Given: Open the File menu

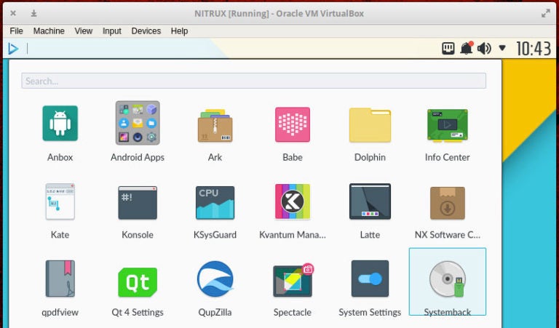Looking at the screenshot, I should tap(17, 31).
